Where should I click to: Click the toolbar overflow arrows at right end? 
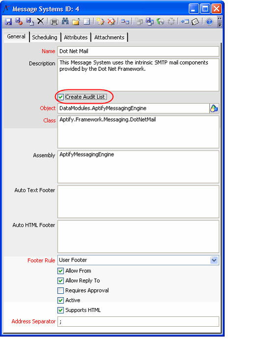[220, 22]
